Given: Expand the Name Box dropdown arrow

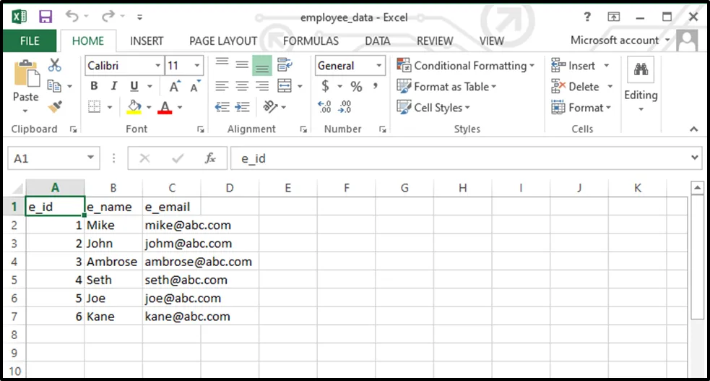Looking at the screenshot, I should click(x=91, y=158).
